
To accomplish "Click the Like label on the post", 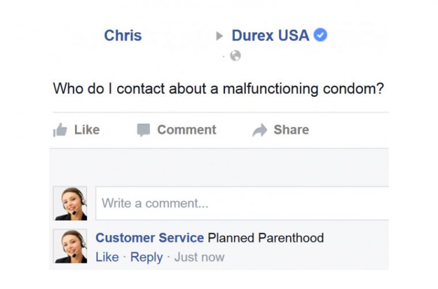I will coord(87,130).
